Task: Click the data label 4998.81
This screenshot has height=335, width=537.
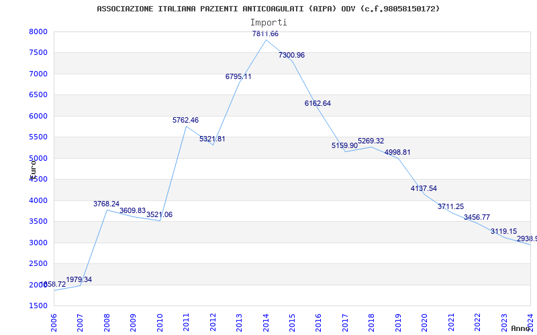Action: 397,153
